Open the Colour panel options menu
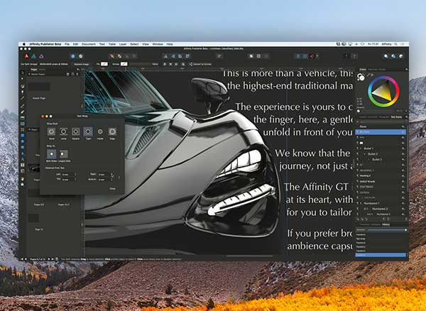 (406, 70)
